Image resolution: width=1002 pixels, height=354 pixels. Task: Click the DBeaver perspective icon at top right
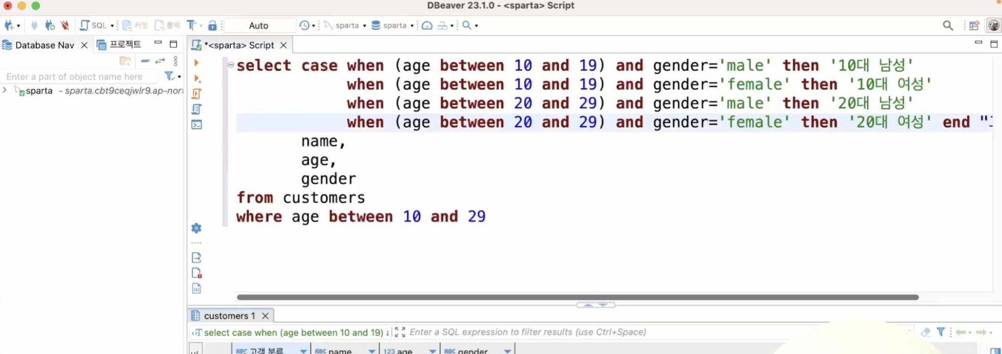994,25
